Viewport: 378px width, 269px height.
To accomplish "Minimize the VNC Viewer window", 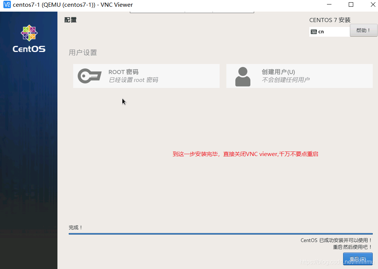I will 329,4.
